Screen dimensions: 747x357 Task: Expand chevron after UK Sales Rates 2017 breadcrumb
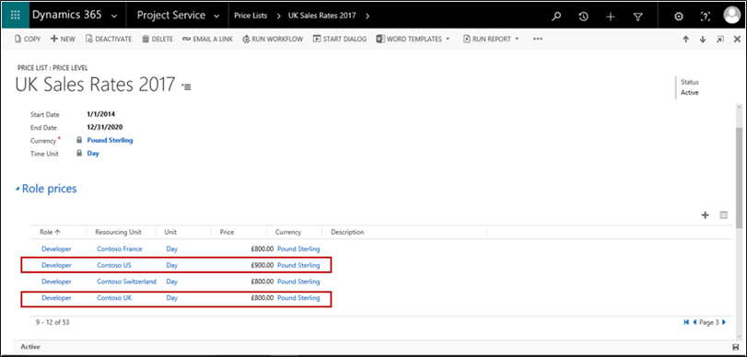(368, 16)
